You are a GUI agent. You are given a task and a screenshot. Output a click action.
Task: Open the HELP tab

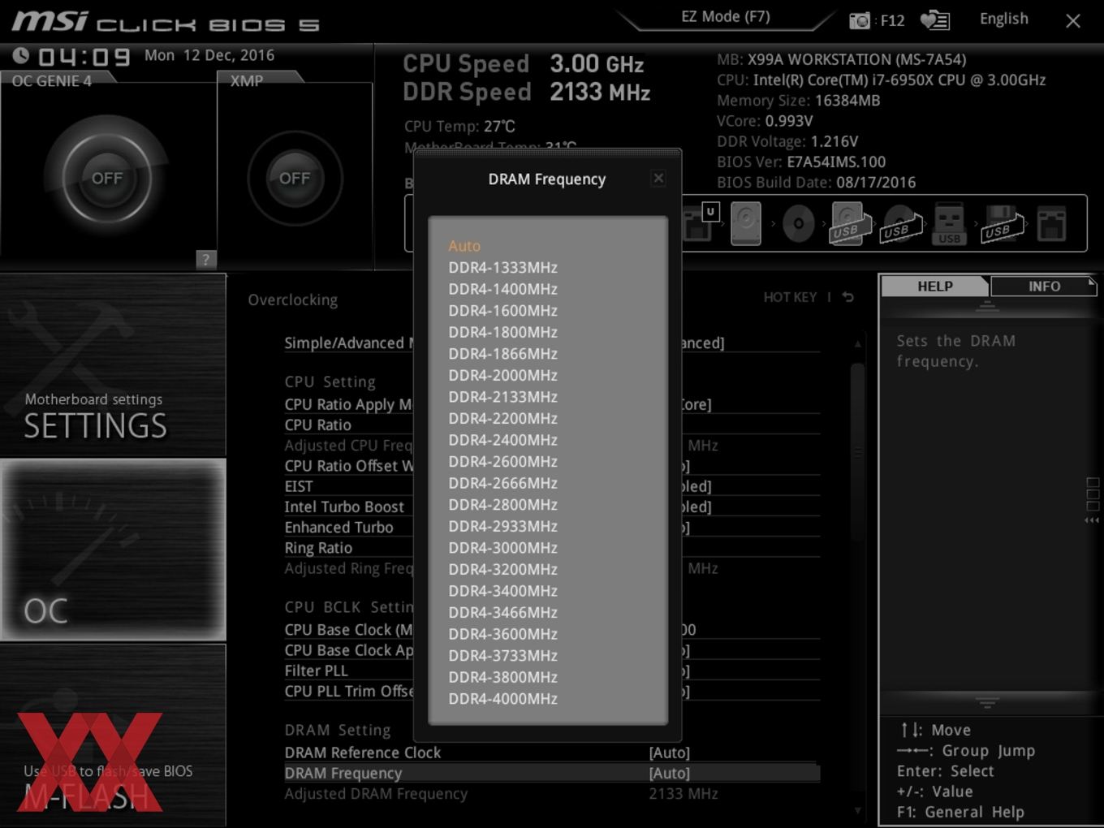coord(934,287)
